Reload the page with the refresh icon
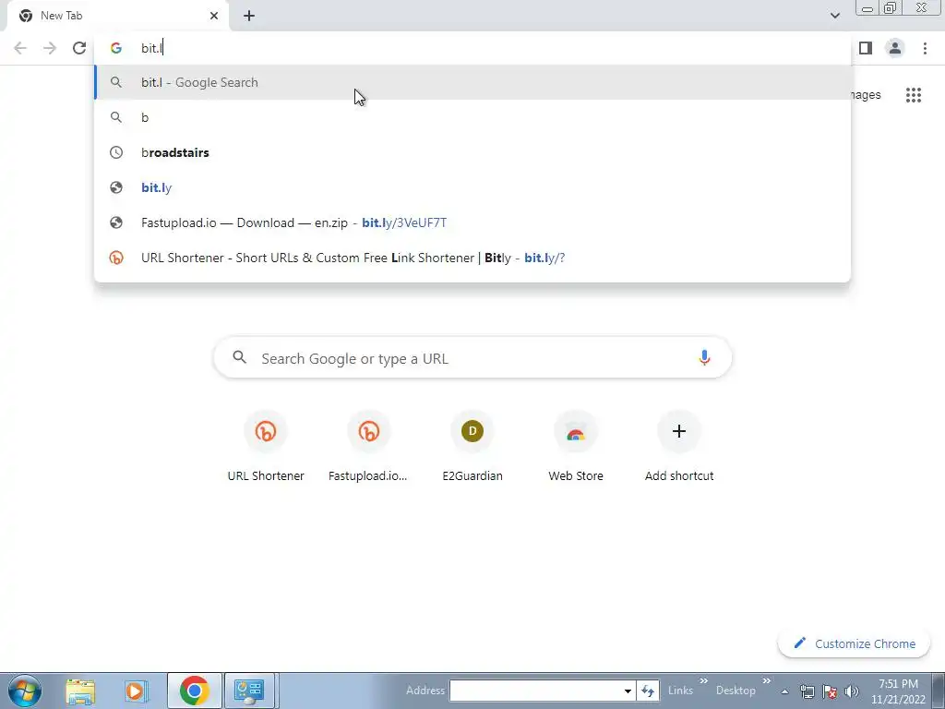Viewport: 945px width, 709px height. click(x=79, y=48)
